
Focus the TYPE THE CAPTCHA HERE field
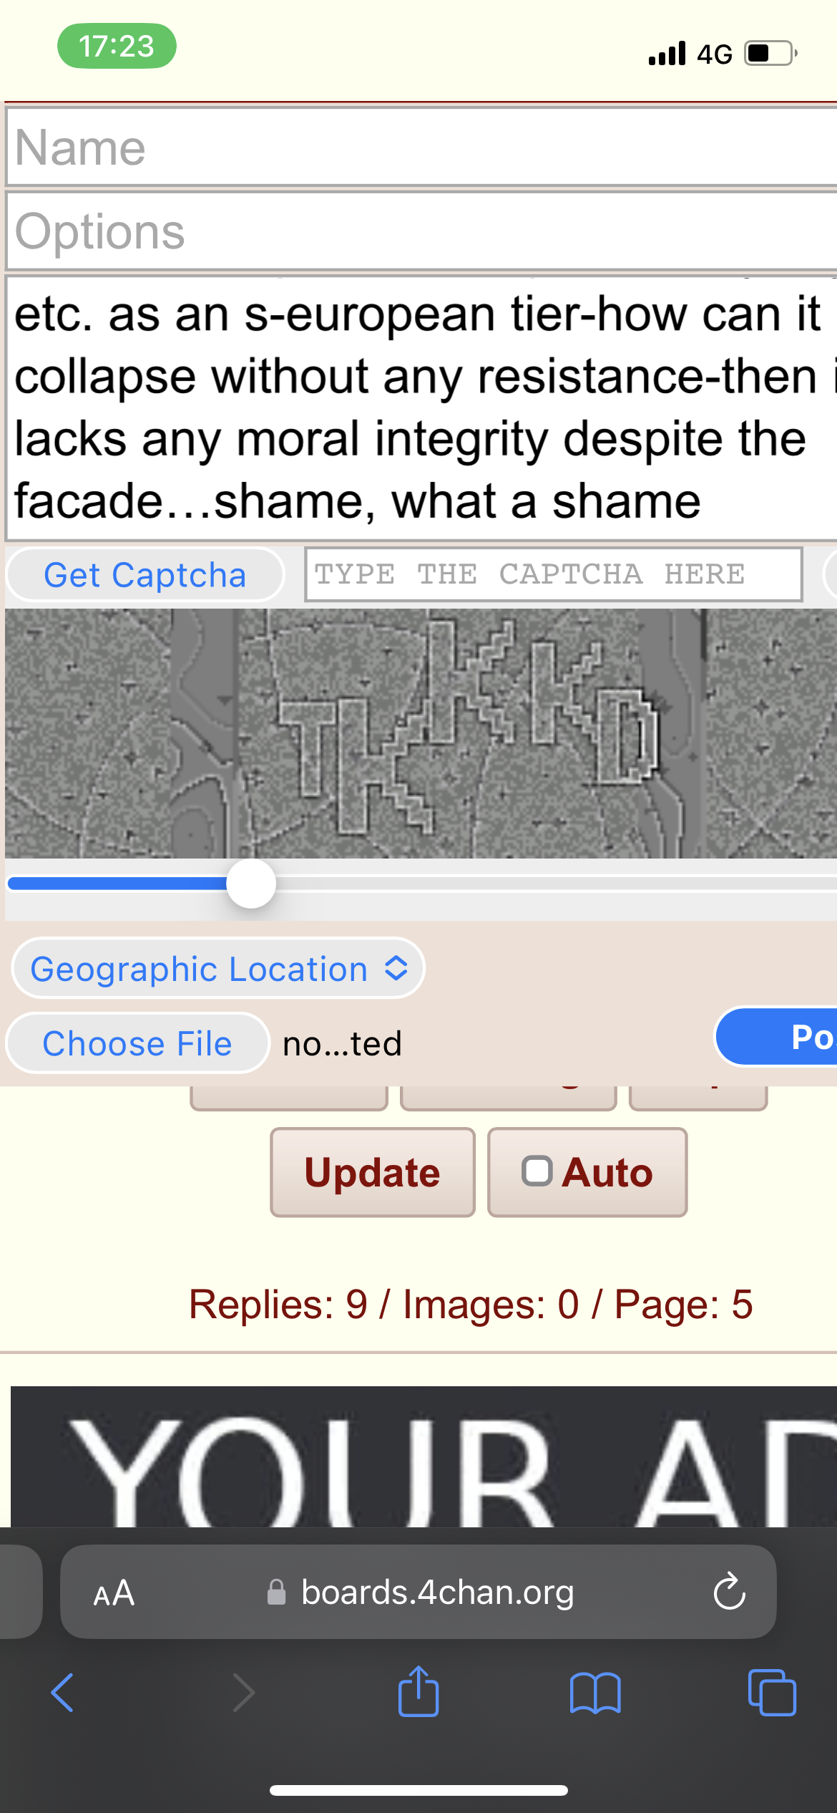pyautogui.click(x=554, y=574)
